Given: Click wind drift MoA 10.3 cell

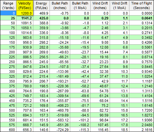Looking at the screenshot, I should tap(120, 71).
